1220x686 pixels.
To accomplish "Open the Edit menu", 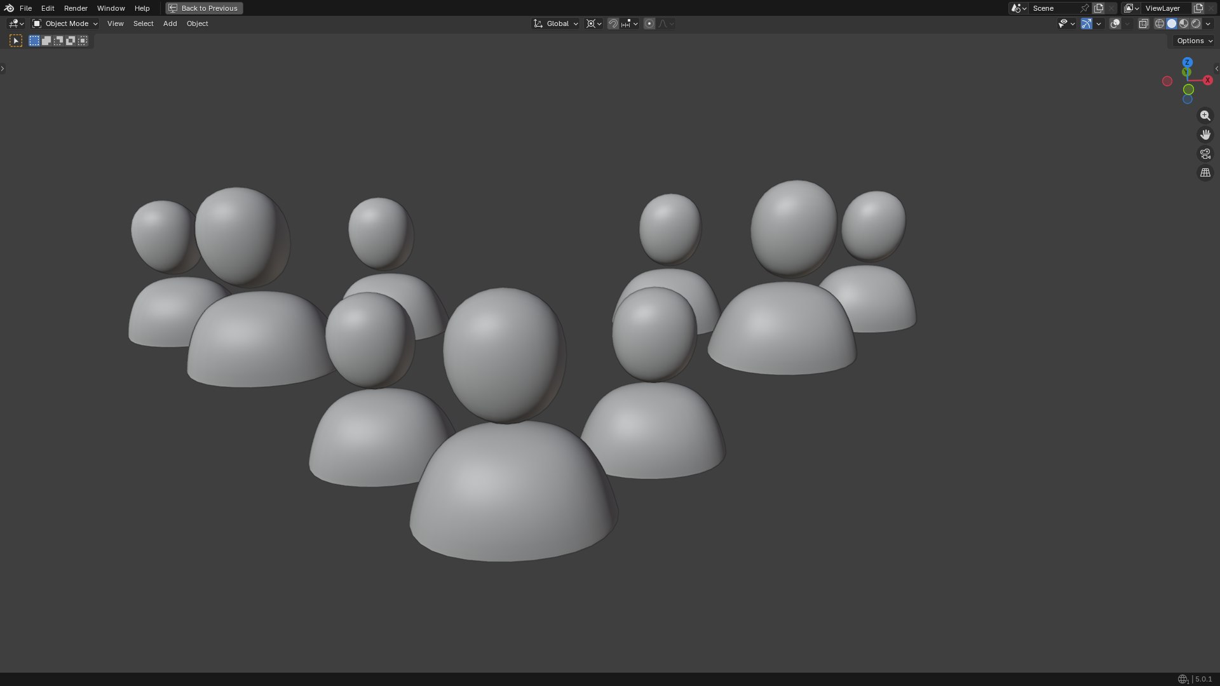I will 48,8.
